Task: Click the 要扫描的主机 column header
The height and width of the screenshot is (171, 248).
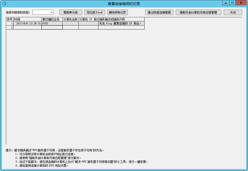Action: (52, 19)
